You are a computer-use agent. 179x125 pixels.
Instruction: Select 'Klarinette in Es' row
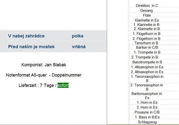tap(147, 20)
